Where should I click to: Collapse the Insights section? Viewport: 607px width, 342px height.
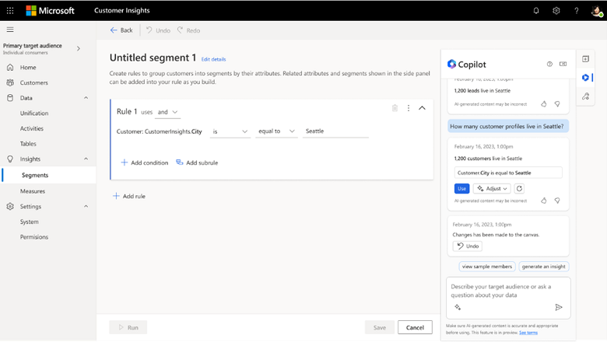pyautogui.click(x=86, y=159)
